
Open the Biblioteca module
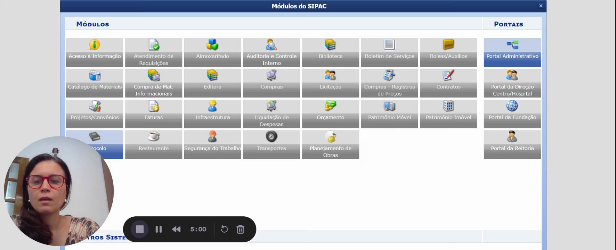331,52
